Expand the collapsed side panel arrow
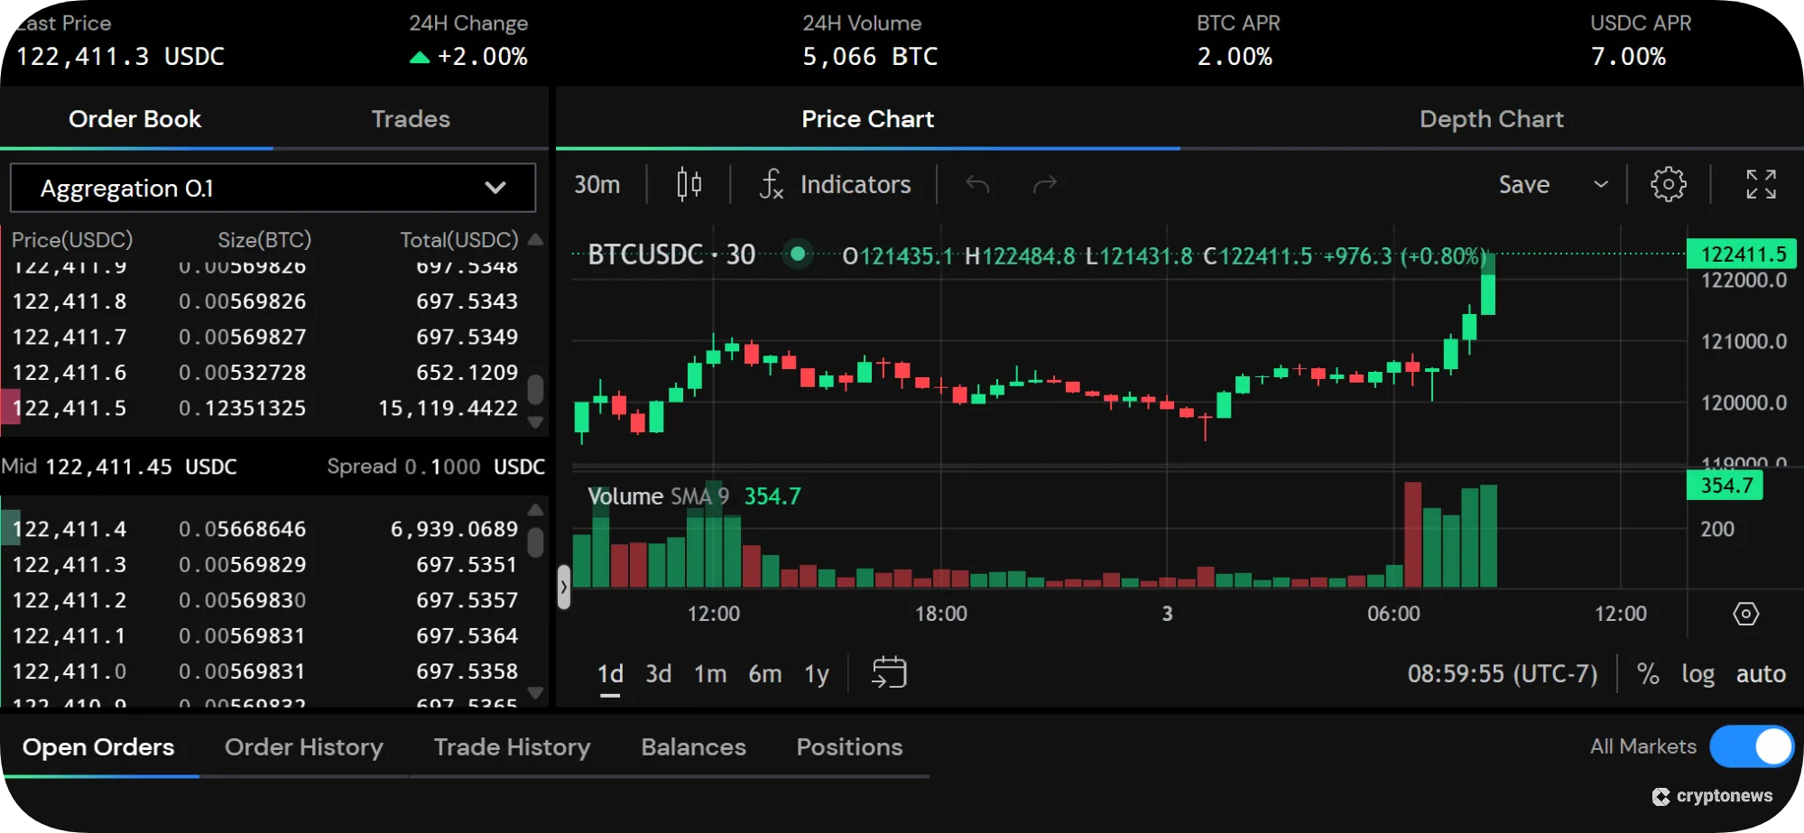This screenshot has height=833, width=1804. tap(564, 588)
